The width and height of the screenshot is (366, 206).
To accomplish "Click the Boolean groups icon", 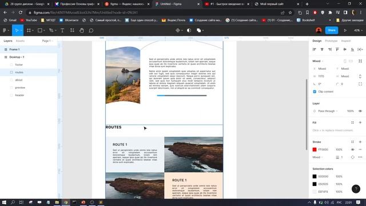I will [198, 30].
